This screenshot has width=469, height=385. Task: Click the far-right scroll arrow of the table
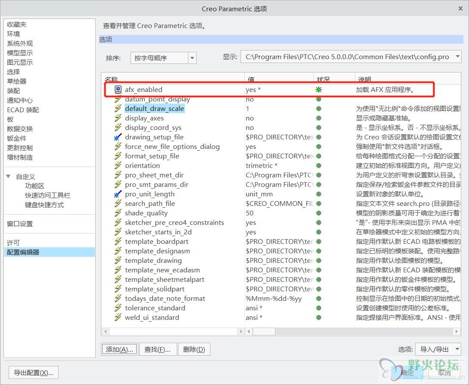pyautogui.click(x=456, y=331)
